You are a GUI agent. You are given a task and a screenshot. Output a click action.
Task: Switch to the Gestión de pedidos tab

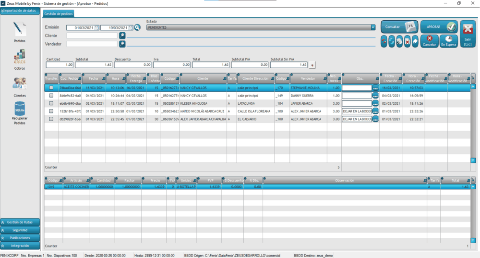point(59,14)
